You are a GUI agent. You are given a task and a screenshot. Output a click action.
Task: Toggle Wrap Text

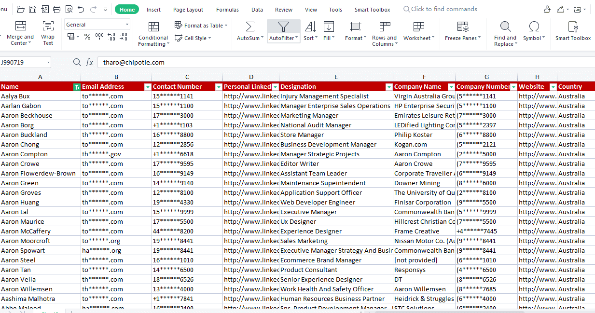[48, 33]
